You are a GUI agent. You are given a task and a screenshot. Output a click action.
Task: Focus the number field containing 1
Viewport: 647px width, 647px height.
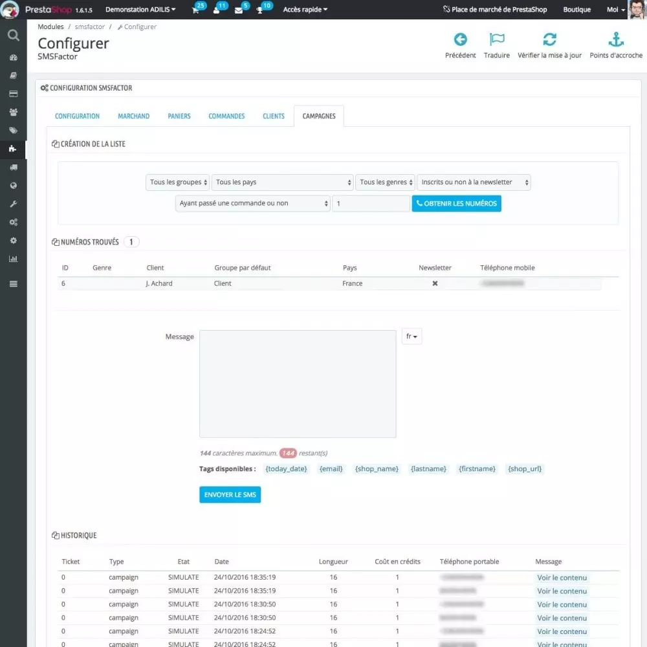[x=371, y=203]
